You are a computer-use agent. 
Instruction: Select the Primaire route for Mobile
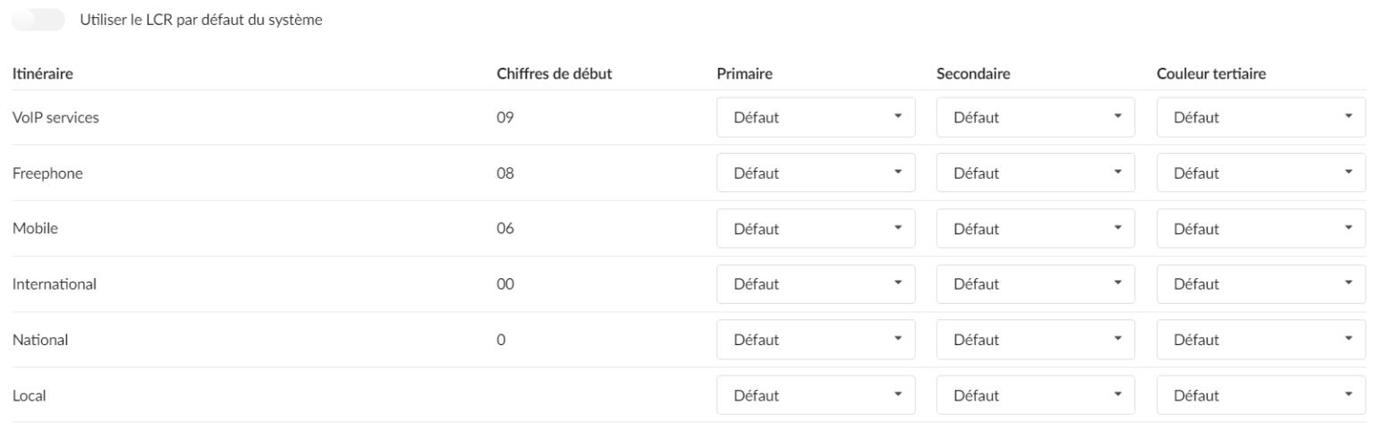[816, 228]
